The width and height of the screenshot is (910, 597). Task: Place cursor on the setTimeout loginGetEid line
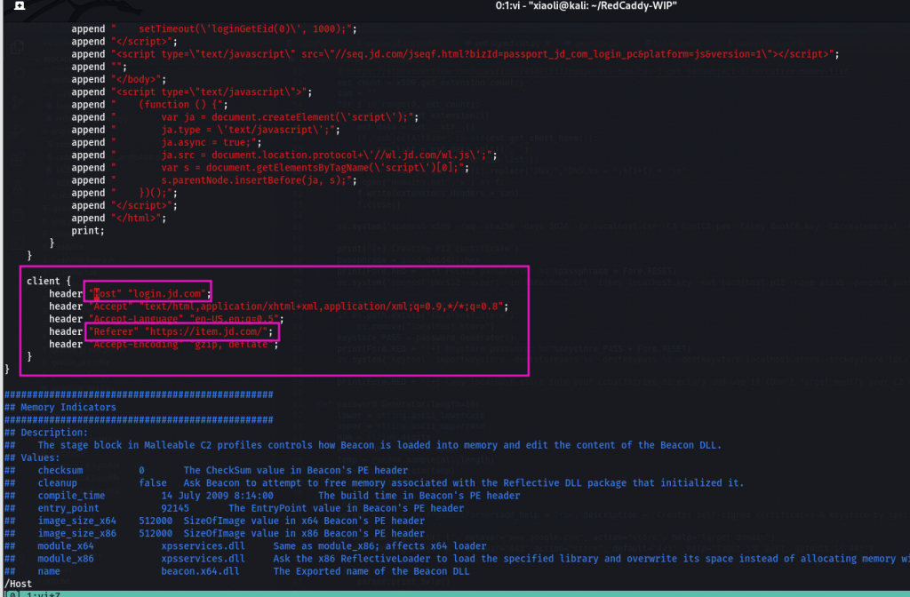click(x=214, y=29)
